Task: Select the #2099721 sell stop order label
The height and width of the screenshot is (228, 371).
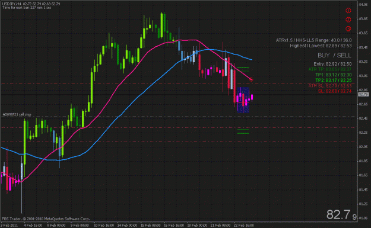Action: (17, 114)
